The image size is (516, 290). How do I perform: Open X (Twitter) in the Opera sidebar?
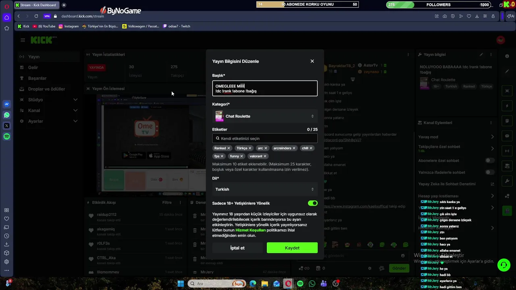pyautogui.click(x=6, y=126)
